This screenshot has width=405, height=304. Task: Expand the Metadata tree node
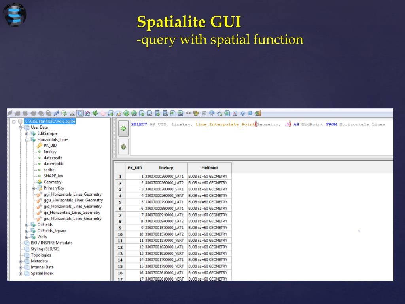click(21, 261)
